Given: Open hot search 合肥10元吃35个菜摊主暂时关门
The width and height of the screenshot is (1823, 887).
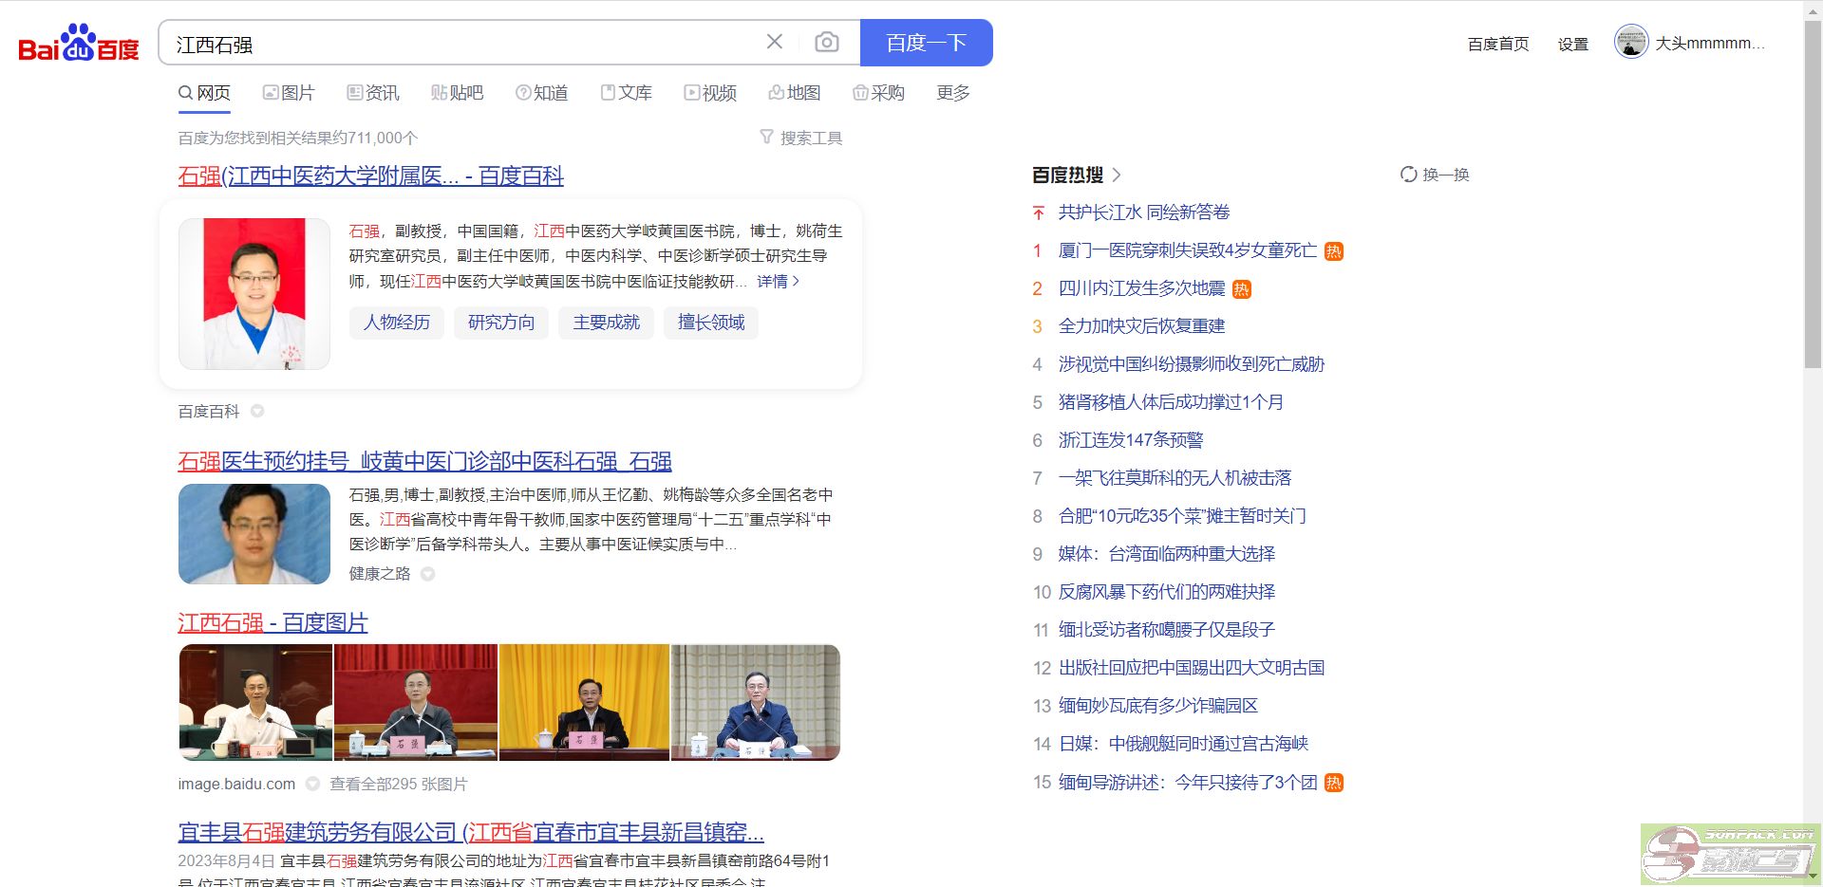Looking at the screenshot, I should (1182, 516).
